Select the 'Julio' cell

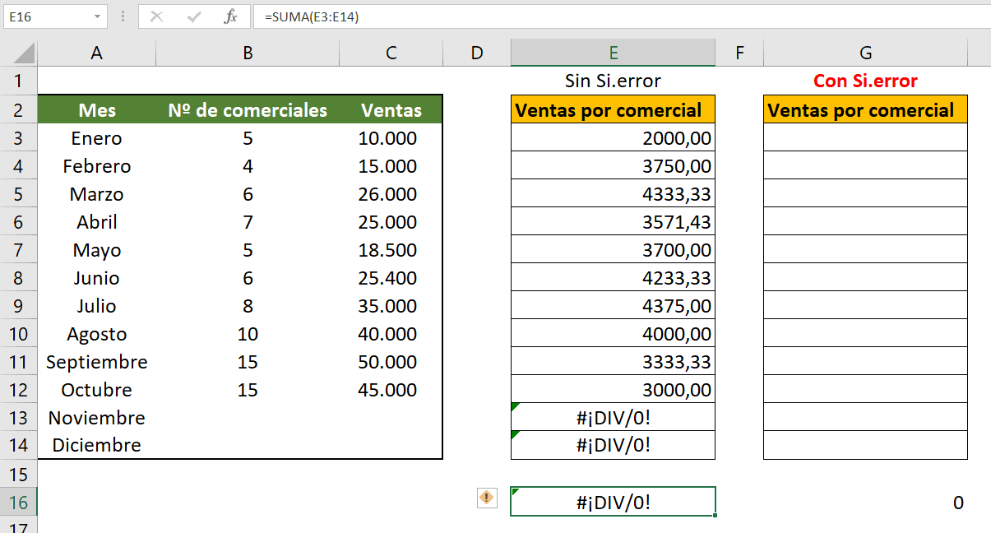pyautogui.click(x=97, y=305)
